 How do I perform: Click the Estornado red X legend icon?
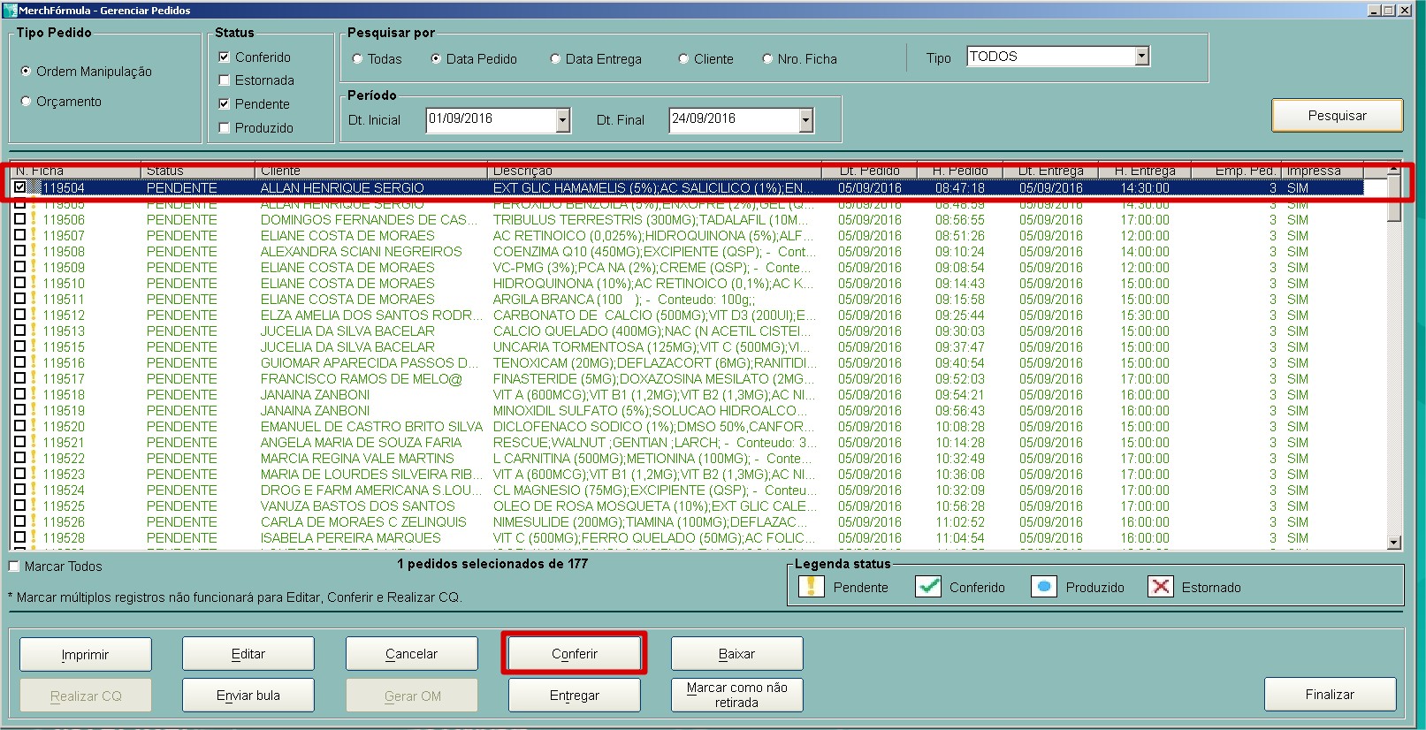(x=1161, y=587)
